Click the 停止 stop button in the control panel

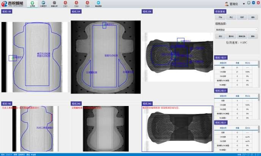(231, 17)
